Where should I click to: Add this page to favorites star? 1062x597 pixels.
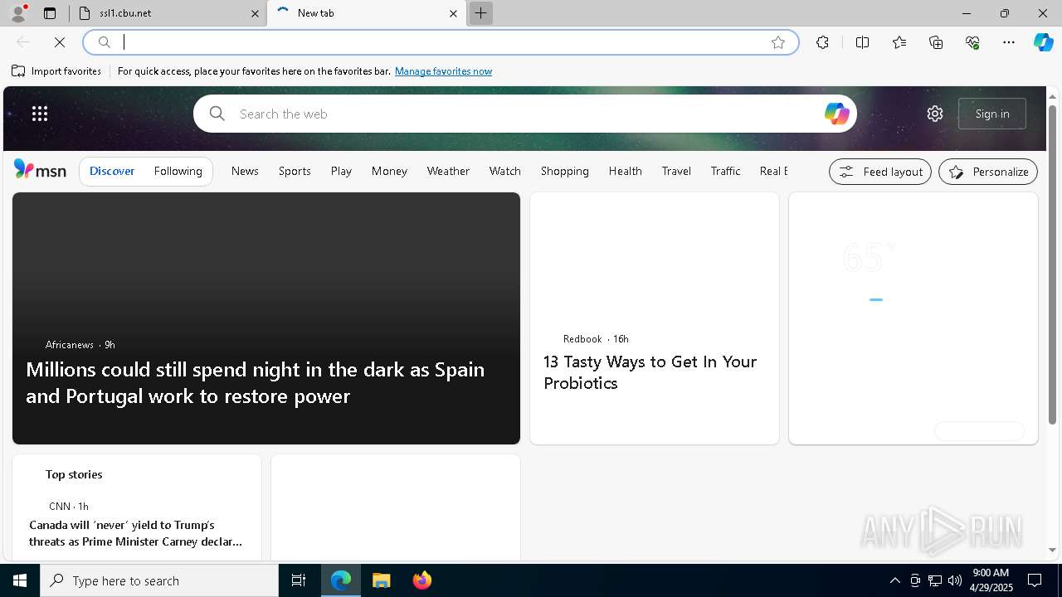coord(777,42)
